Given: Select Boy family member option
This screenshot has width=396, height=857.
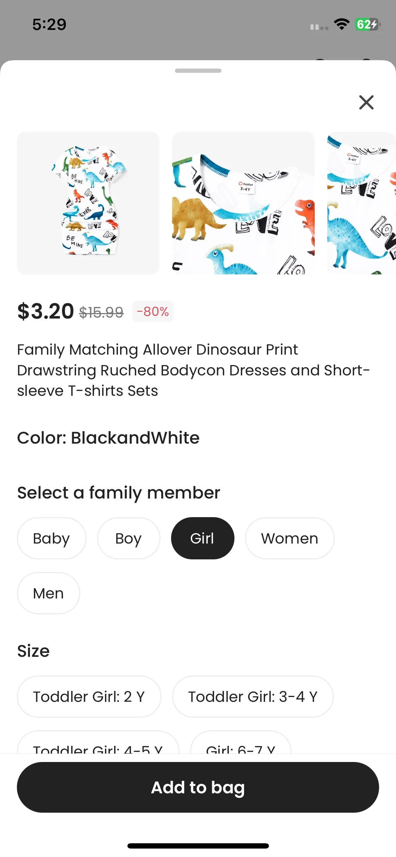Looking at the screenshot, I should pos(128,538).
